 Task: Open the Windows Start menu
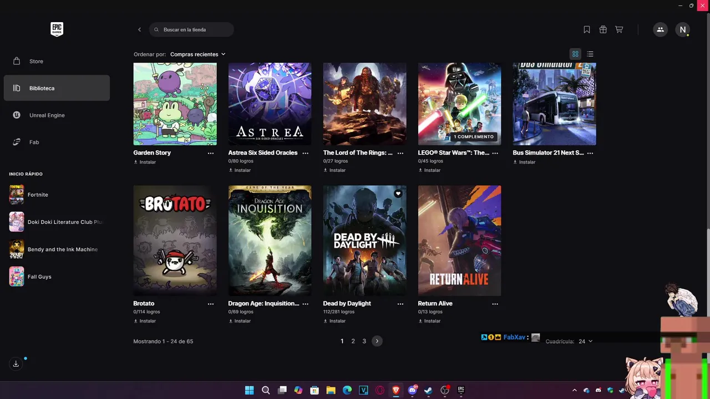coord(250,390)
